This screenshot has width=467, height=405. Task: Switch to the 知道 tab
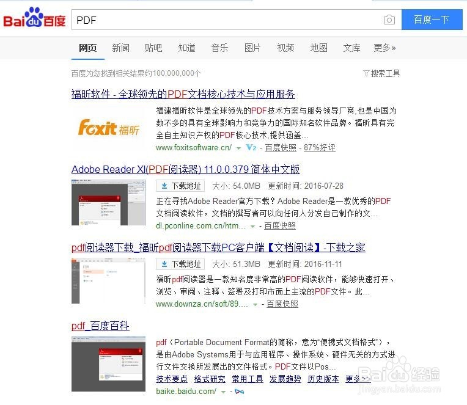pos(187,48)
